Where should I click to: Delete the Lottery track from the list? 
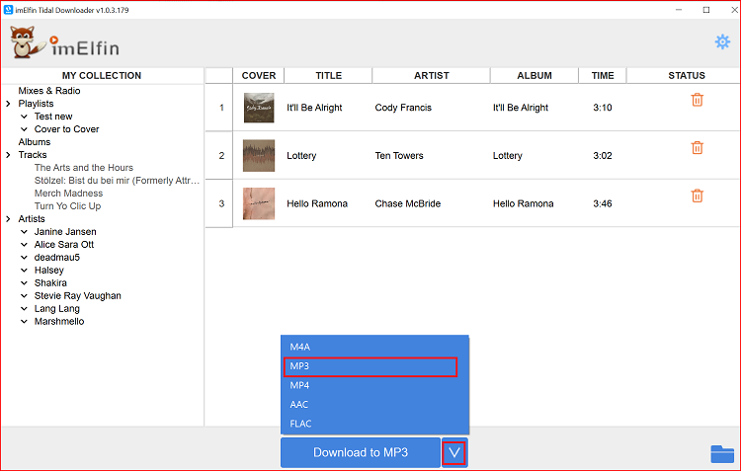coord(698,148)
